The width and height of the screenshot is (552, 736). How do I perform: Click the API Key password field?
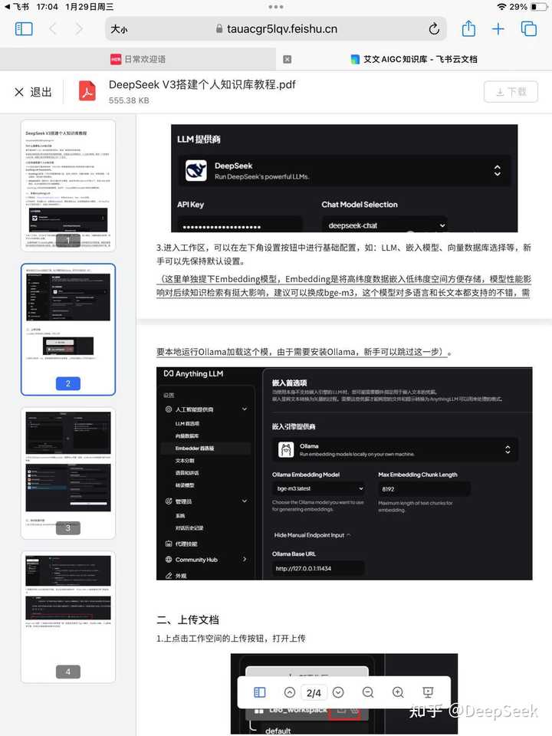[x=239, y=225]
